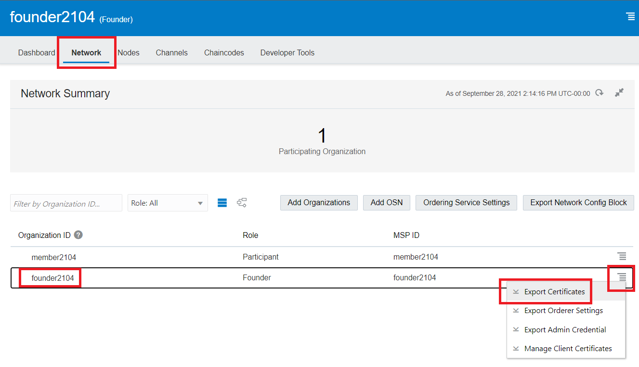Screen dimensions: 639x367
Task: Go to the Developer Tools tab
Action: click(x=287, y=52)
